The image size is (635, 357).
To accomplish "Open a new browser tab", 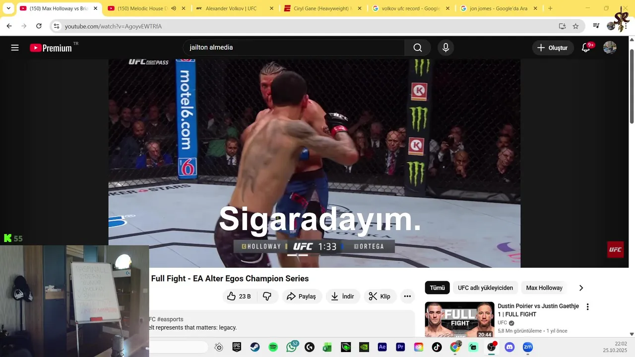I will pos(550,8).
